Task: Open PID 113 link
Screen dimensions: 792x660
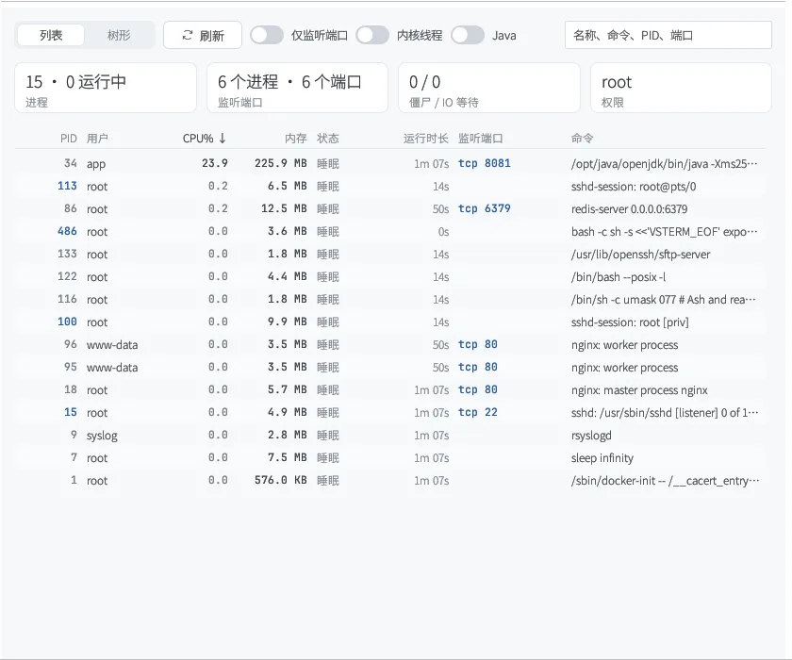Action: point(67,186)
